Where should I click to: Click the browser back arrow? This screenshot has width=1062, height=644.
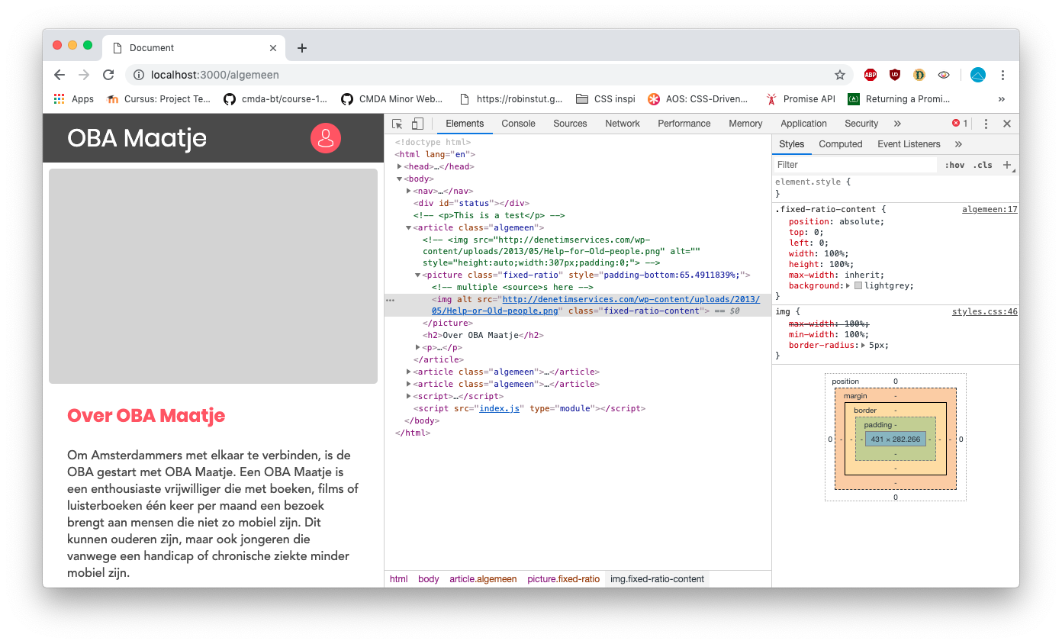pyautogui.click(x=60, y=75)
